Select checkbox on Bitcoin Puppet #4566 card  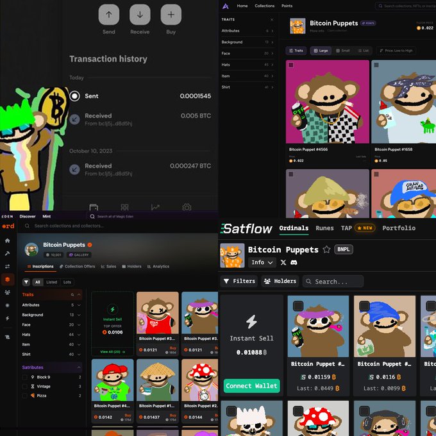pyautogui.click(x=291, y=65)
